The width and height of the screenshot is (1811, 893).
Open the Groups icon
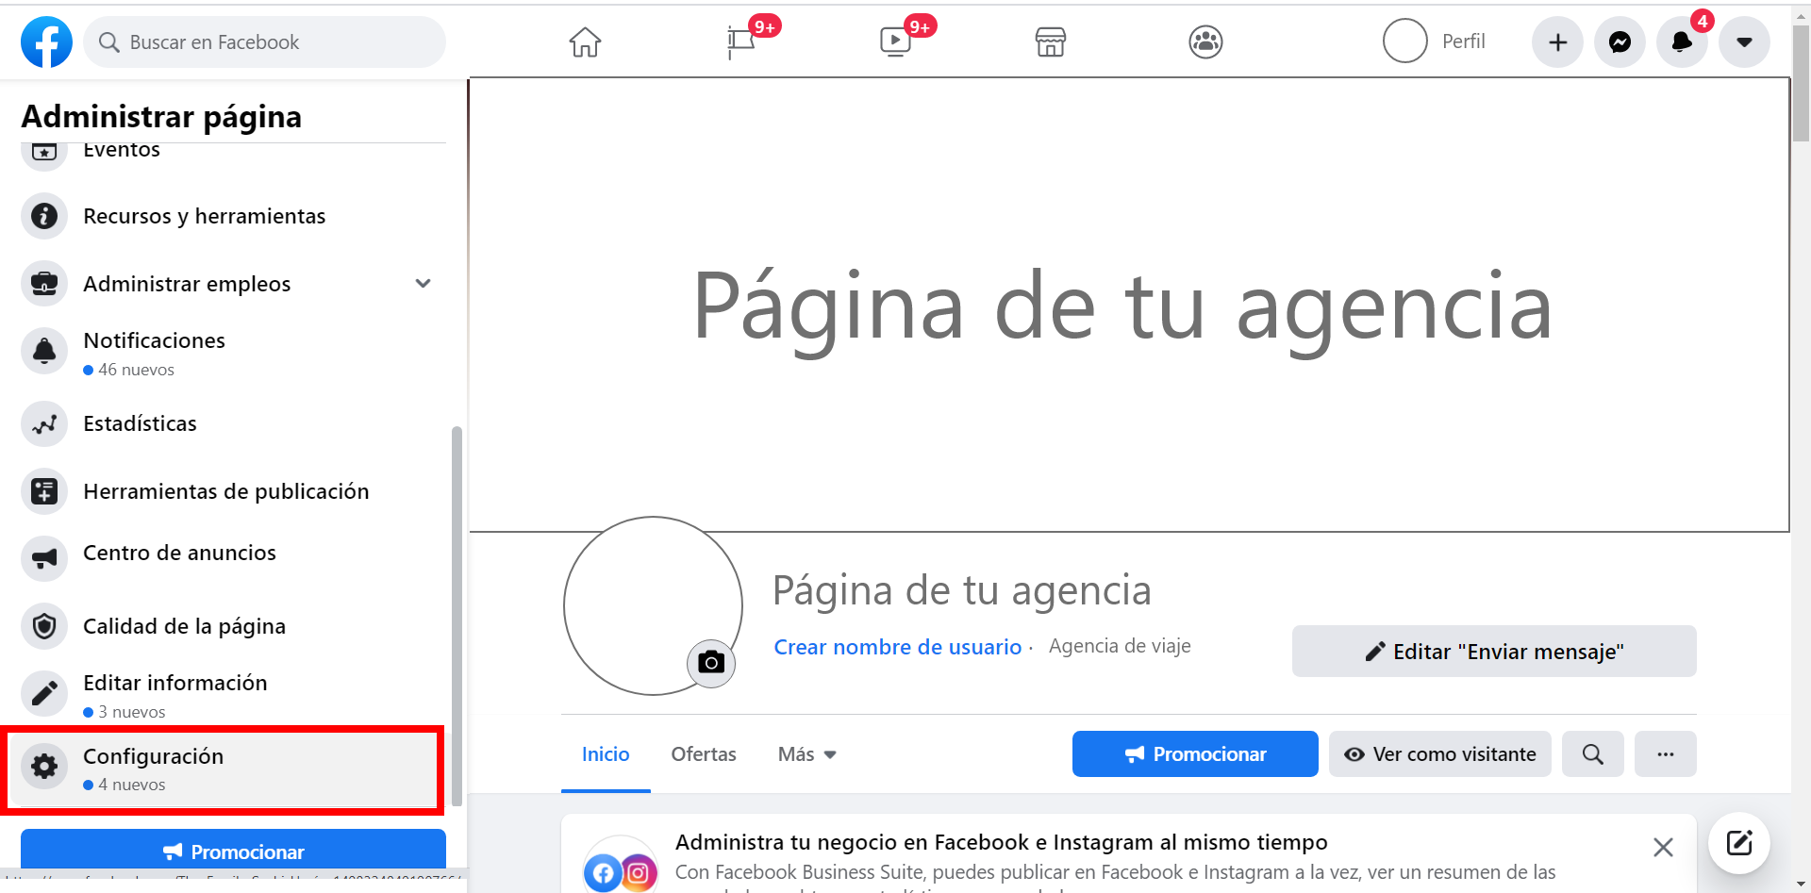pyautogui.click(x=1205, y=41)
